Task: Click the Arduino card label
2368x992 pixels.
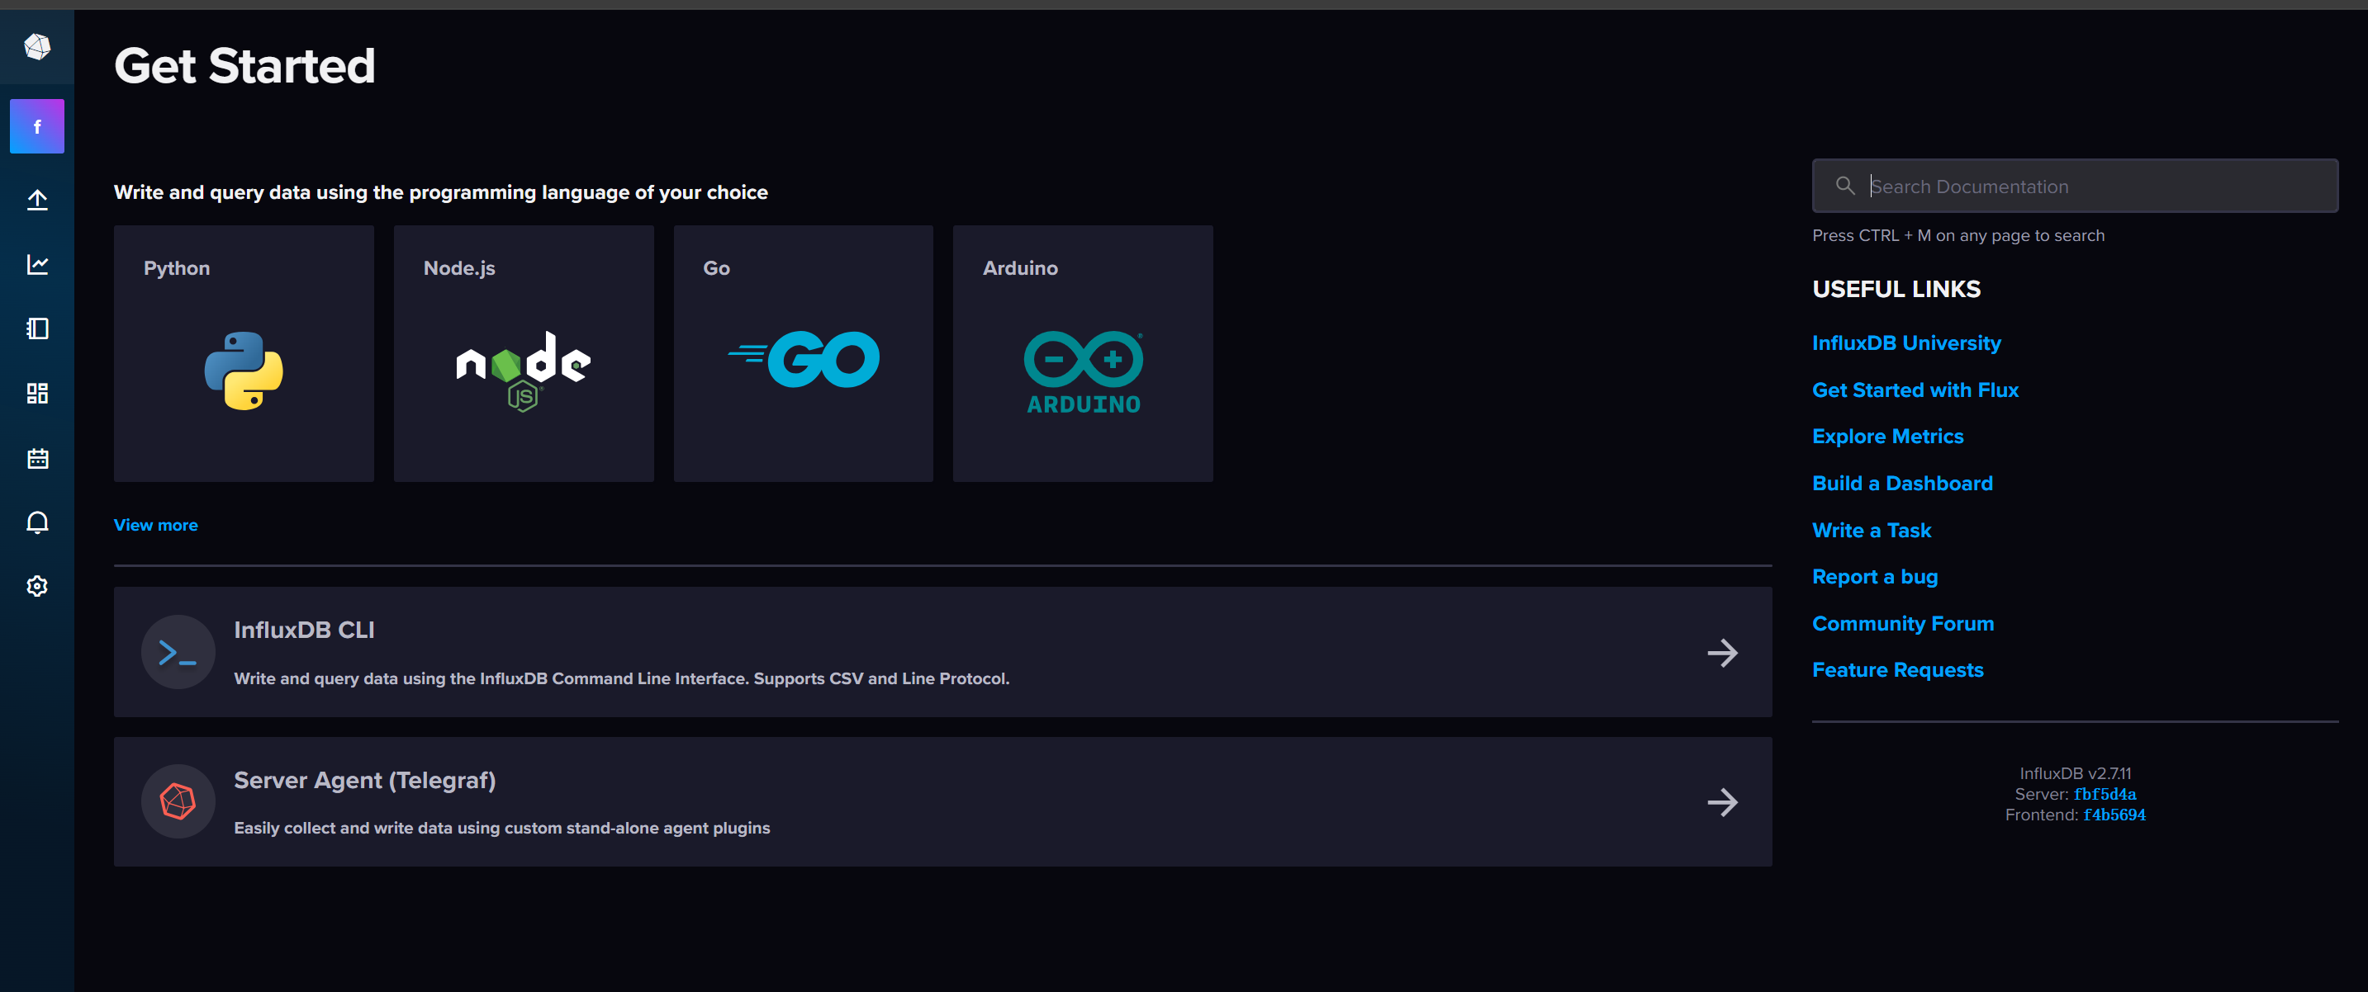Action: tap(1019, 268)
